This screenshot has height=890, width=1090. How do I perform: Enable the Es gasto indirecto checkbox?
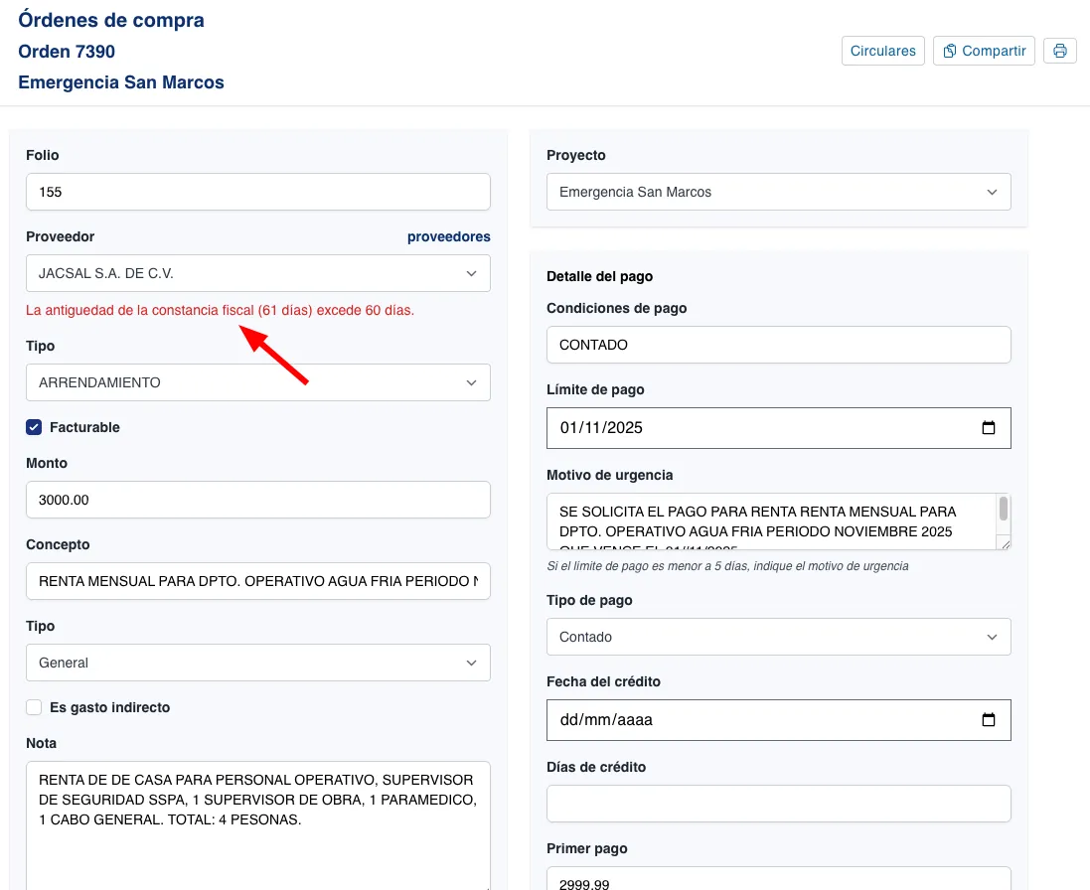click(x=34, y=707)
